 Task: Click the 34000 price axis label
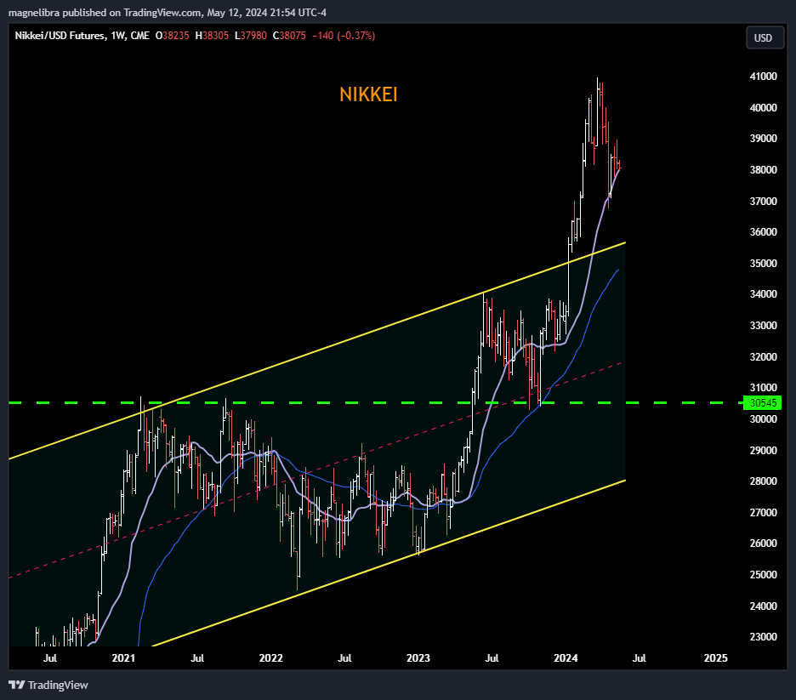click(x=763, y=294)
